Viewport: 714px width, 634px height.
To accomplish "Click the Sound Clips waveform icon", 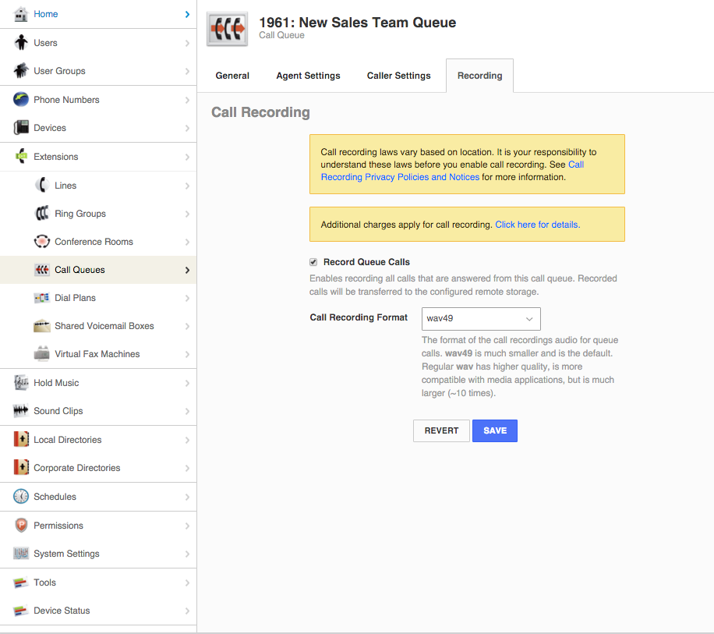I will (21, 411).
